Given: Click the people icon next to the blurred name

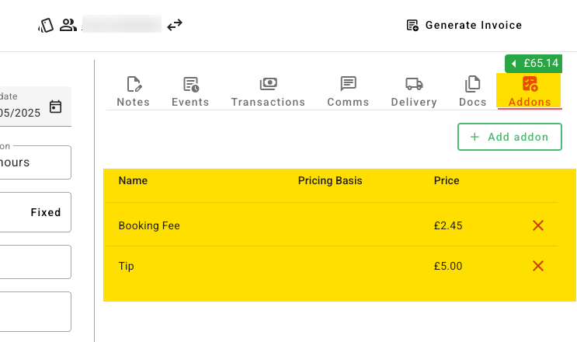Looking at the screenshot, I should tap(68, 25).
